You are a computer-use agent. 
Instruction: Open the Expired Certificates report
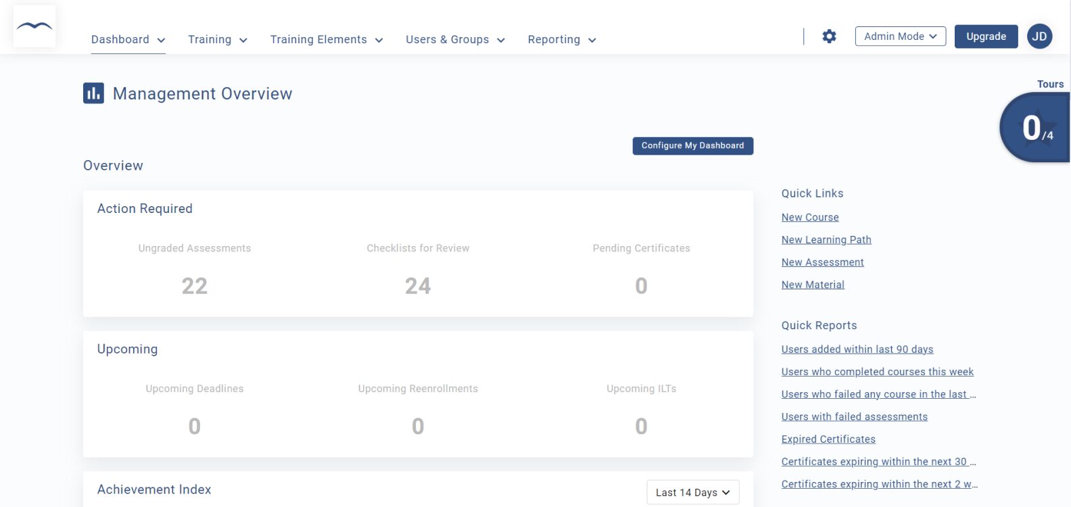click(828, 439)
